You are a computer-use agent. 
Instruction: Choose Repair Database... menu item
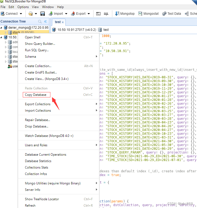[x=58, y=120]
